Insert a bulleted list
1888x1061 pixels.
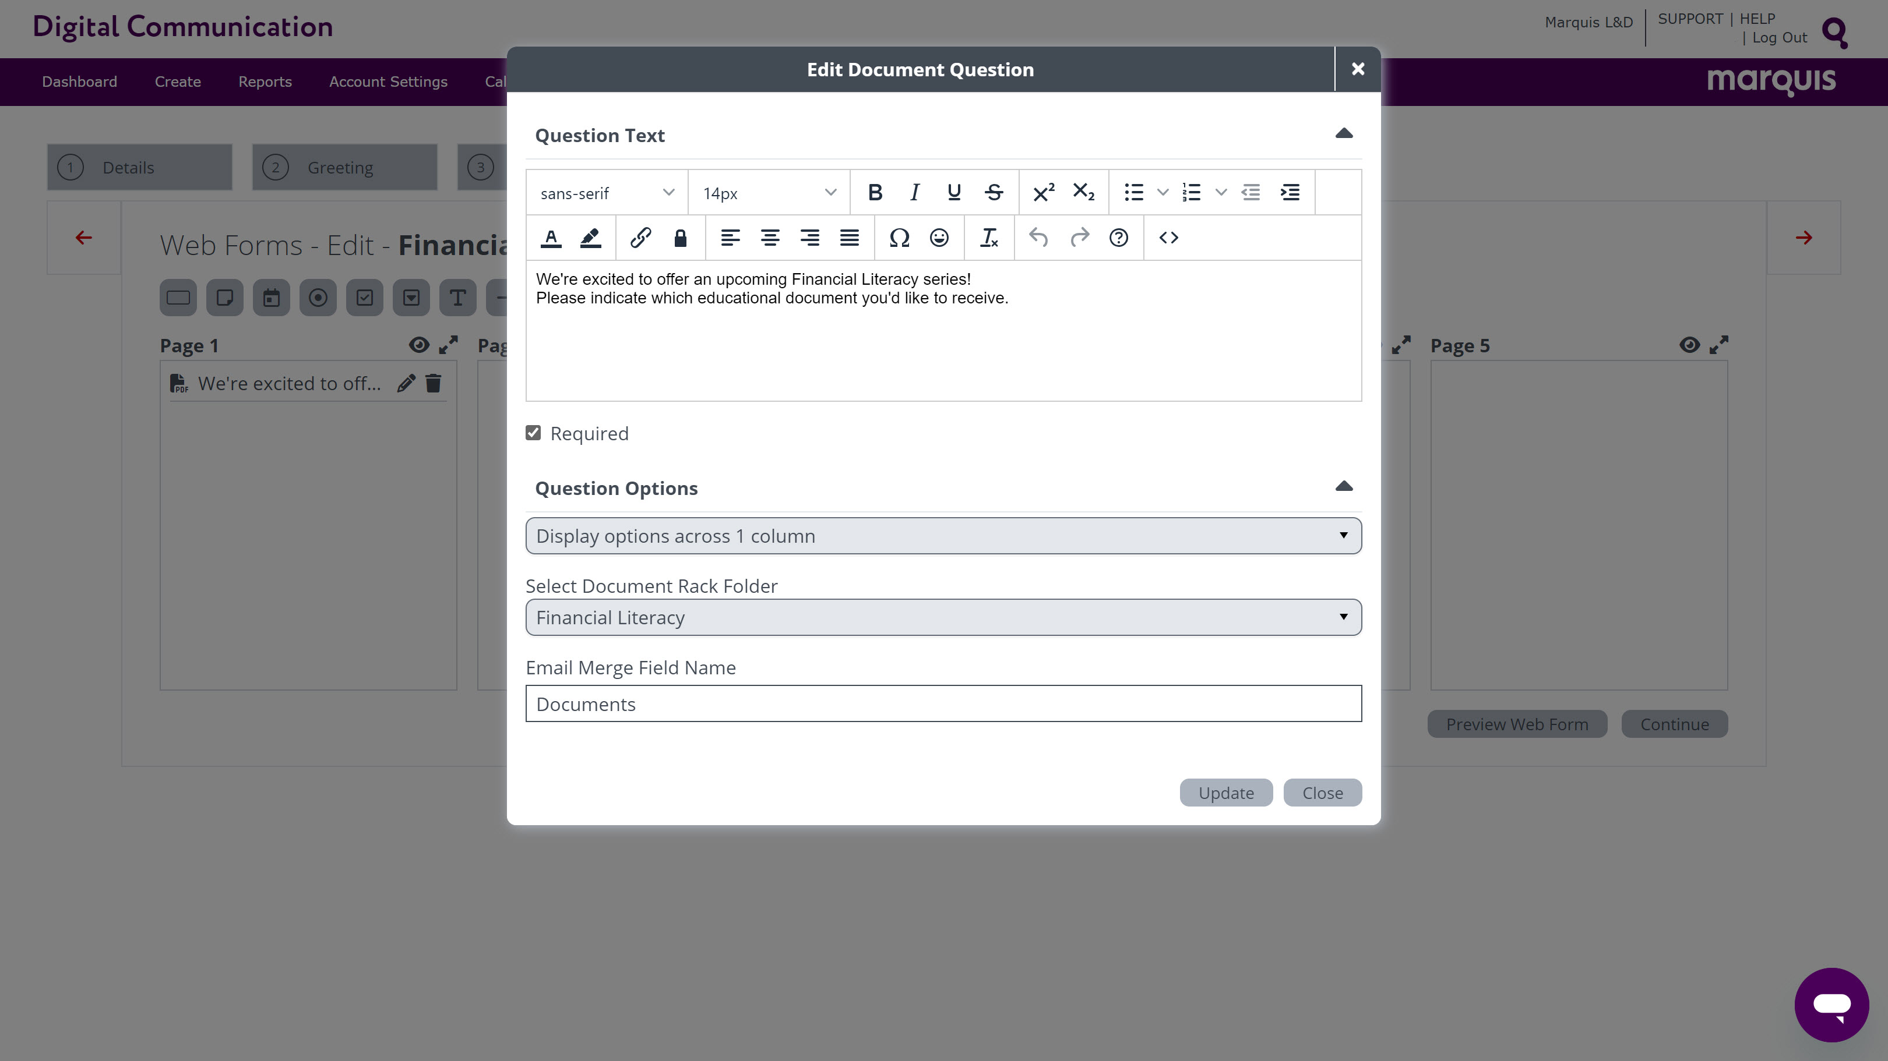[x=1134, y=193]
